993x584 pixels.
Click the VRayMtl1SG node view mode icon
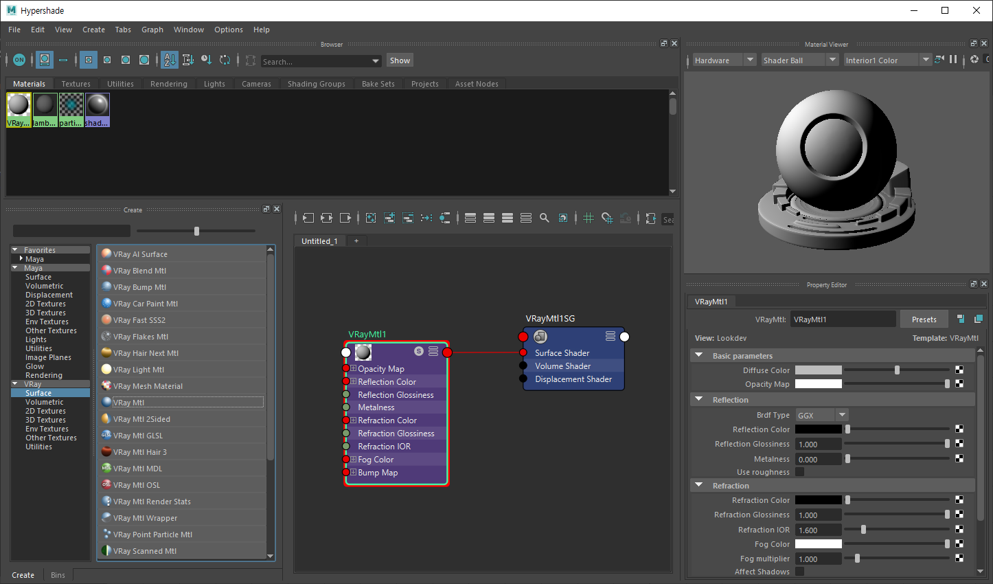pos(610,336)
